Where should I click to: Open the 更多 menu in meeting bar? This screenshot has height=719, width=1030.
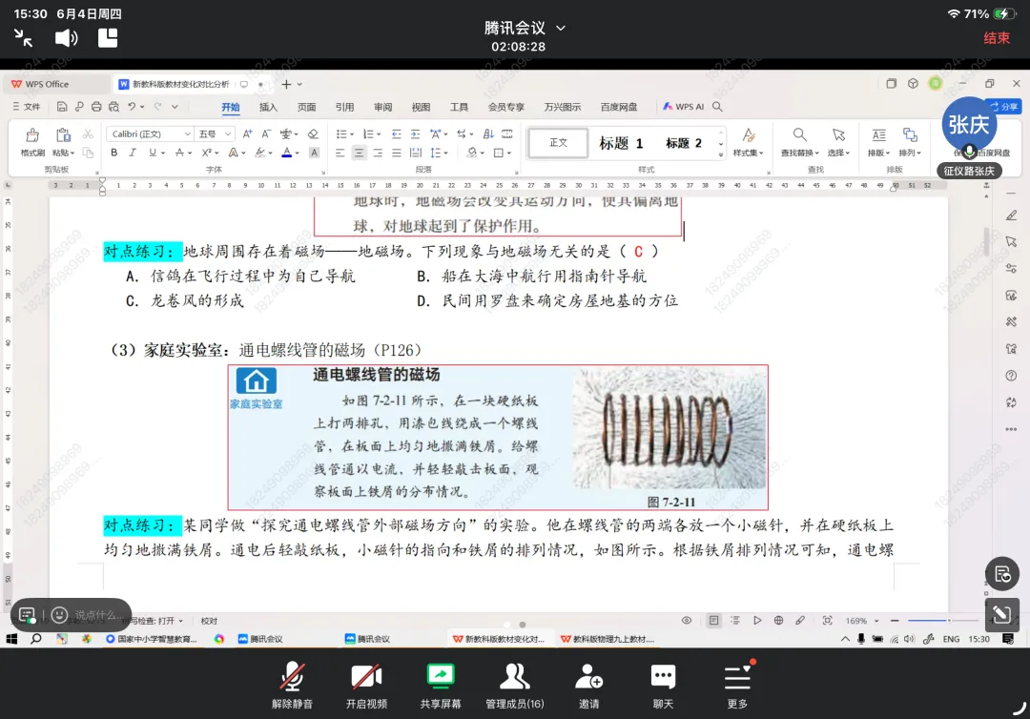click(x=737, y=686)
